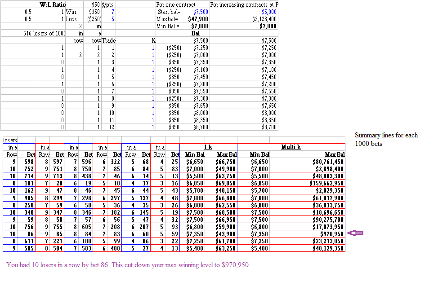This screenshot has width=438, height=299.
Task: Select the $61,700 Max Bal cell under 1 k
Action: [221, 241]
